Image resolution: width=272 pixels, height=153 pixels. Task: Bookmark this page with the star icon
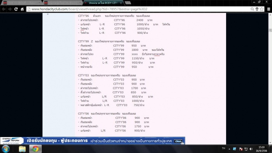click(262, 9)
